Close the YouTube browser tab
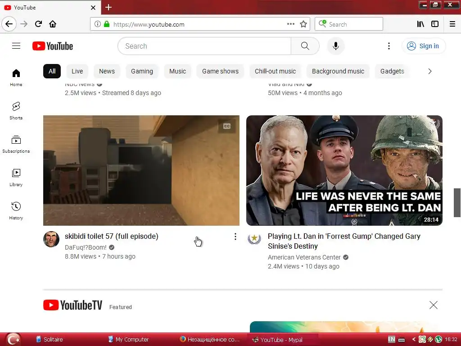 click(x=93, y=8)
